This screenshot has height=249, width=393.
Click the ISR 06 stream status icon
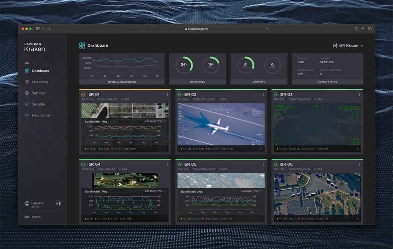(275, 164)
